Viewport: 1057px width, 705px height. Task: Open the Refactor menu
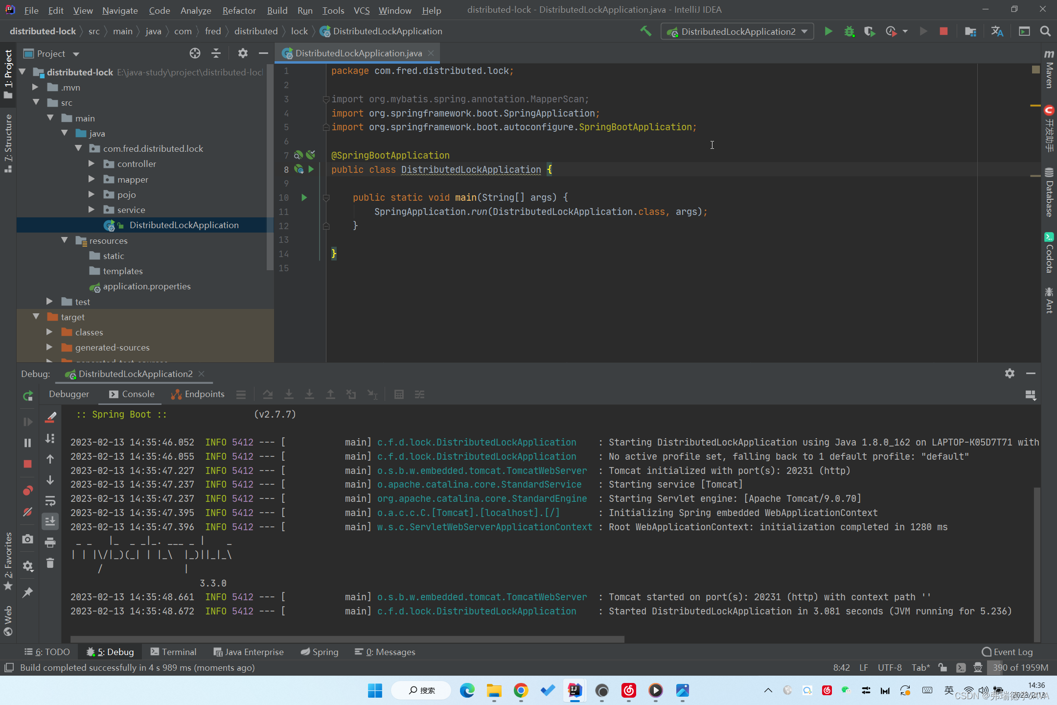click(239, 10)
